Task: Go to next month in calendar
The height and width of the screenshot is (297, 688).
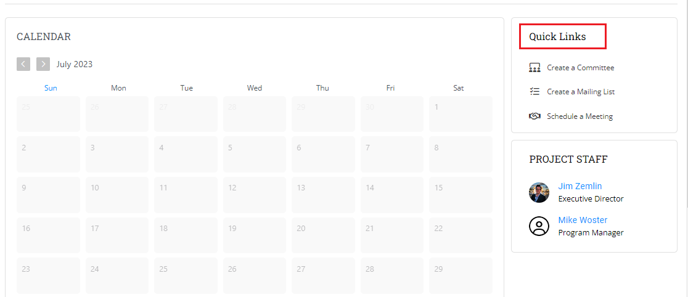Action: 43,64
